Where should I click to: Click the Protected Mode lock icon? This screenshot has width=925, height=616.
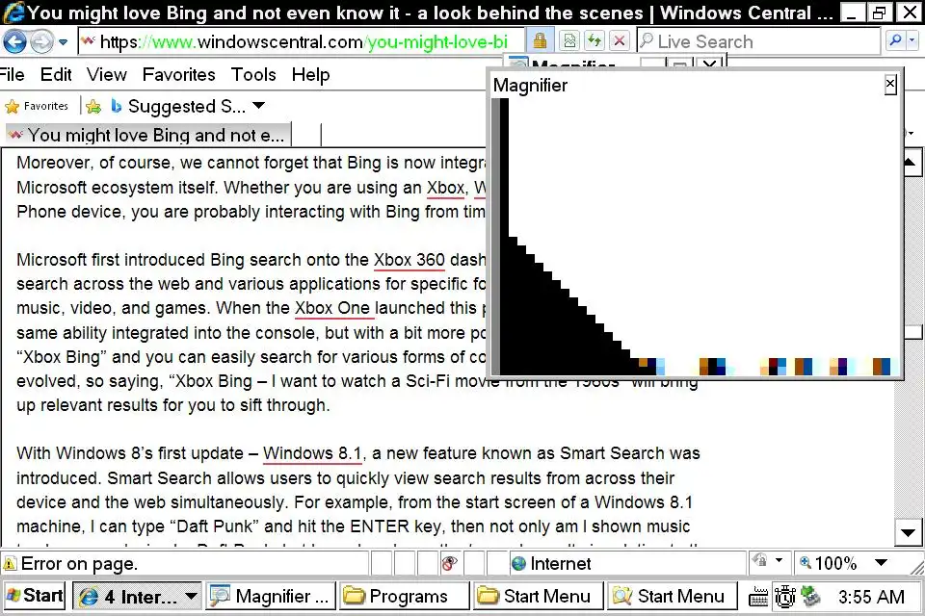(x=760, y=560)
